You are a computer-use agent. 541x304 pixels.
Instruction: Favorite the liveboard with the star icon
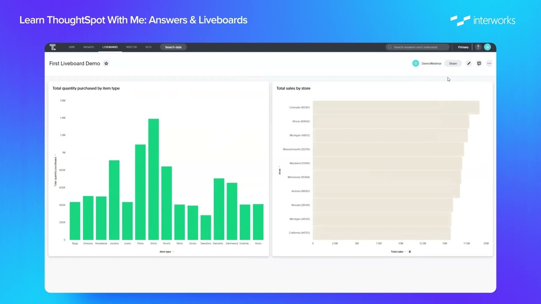(x=106, y=63)
